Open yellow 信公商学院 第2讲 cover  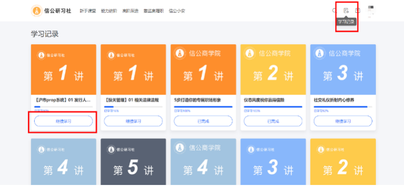click(273, 70)
